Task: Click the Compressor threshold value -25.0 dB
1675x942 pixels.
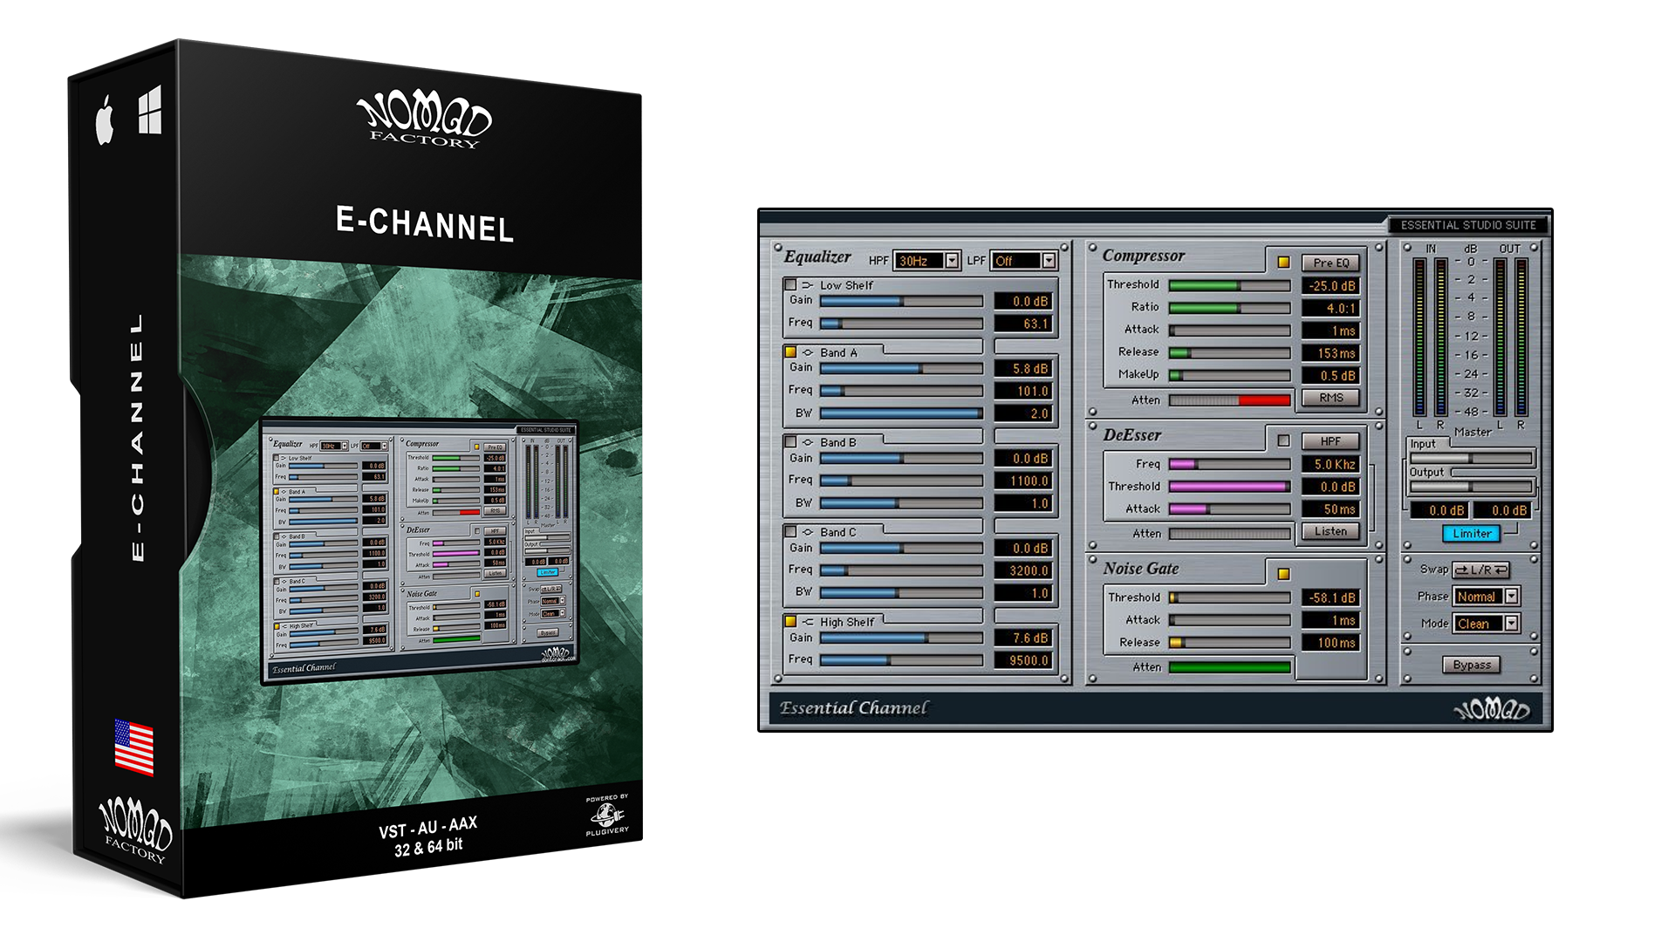Action: coord(1330,285)
